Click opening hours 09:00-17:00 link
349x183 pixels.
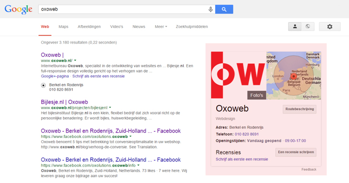tap(295, 141)
